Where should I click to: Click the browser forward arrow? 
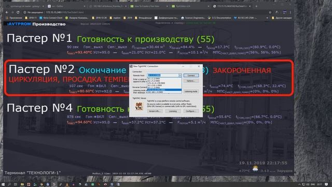click(12, 12)
